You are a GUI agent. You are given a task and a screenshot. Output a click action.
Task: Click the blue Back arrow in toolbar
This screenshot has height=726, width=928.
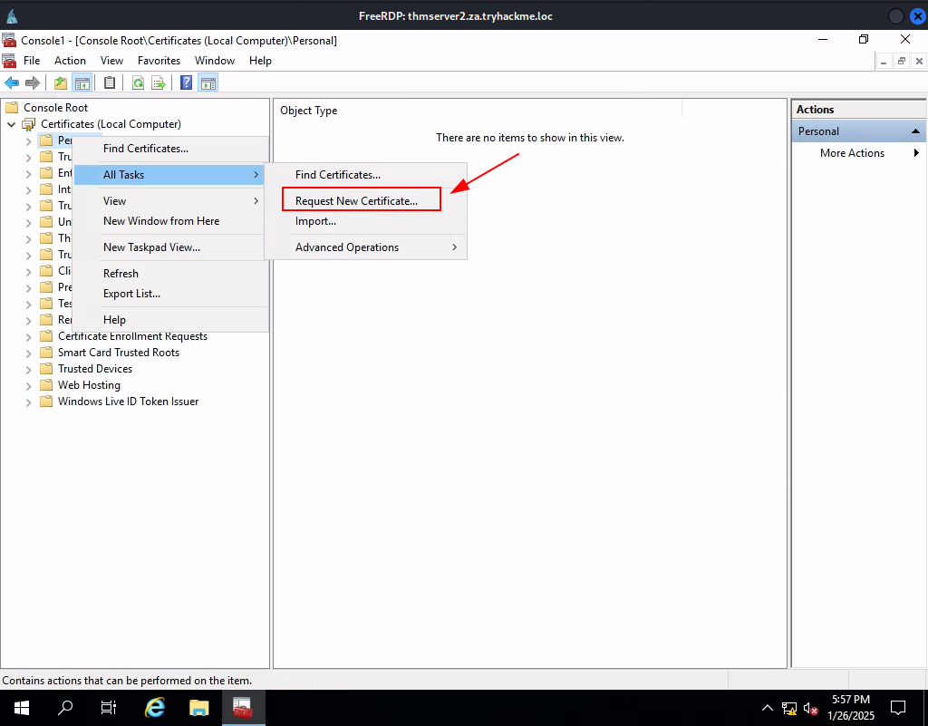click(x=12, y=82)
